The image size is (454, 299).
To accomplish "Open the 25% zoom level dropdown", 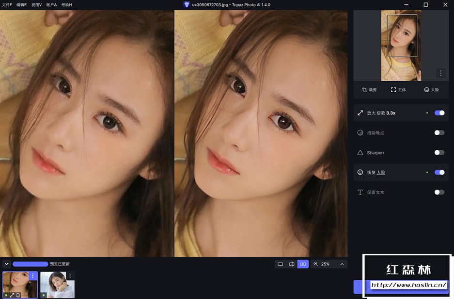I will click(329, 264).
